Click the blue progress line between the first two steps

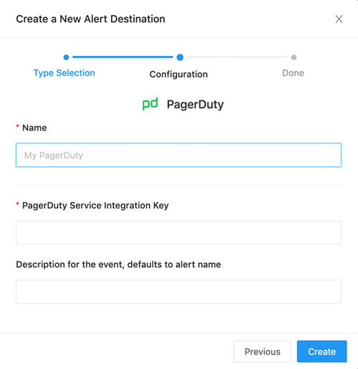122,57
